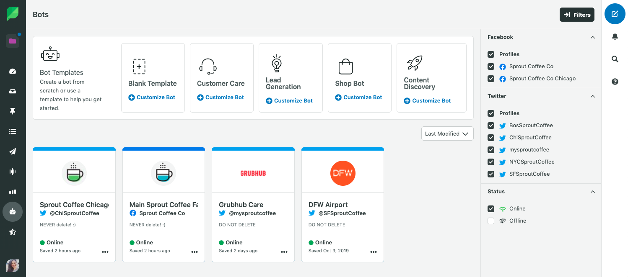Viewport: 628px width, 277px height.
Task: Uncheck Twitter Profiles checkbox
Action: tap(491, 113)
